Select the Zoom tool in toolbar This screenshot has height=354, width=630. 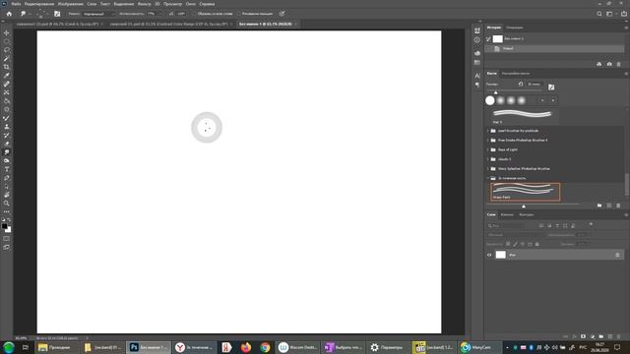[7, 204]
